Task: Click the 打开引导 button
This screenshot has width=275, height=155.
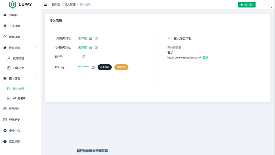Action: [247, 5]
